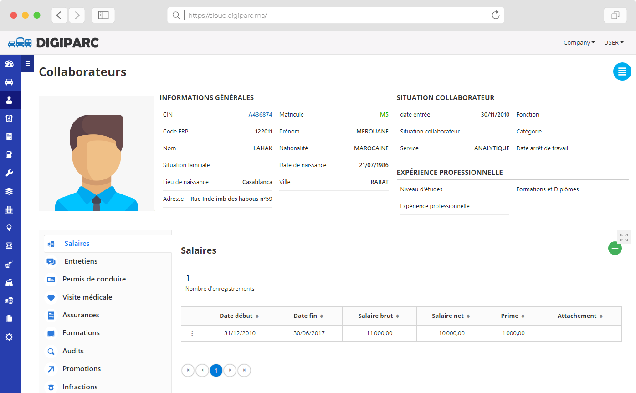Open the vehicles car icon in sidebar

9,82
